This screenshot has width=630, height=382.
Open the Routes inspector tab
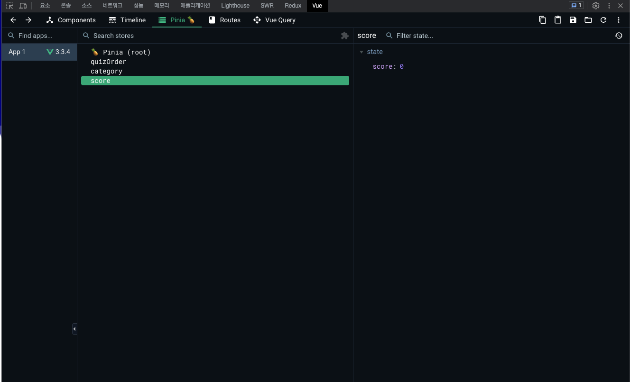click(225, 20)
